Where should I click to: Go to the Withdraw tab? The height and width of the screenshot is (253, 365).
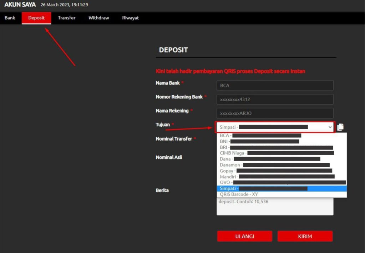point(99,18)
